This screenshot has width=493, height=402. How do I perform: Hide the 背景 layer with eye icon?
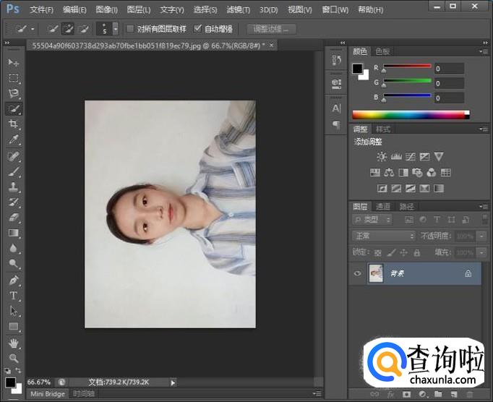coord(357,274)
